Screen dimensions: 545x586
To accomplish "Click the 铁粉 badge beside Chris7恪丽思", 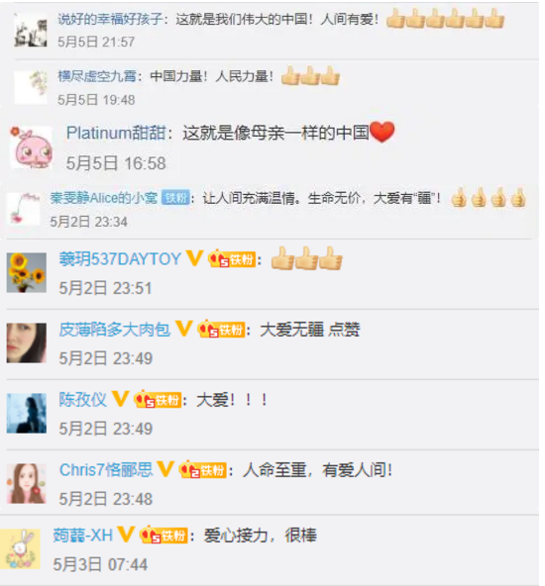I will tap(203, 470).
